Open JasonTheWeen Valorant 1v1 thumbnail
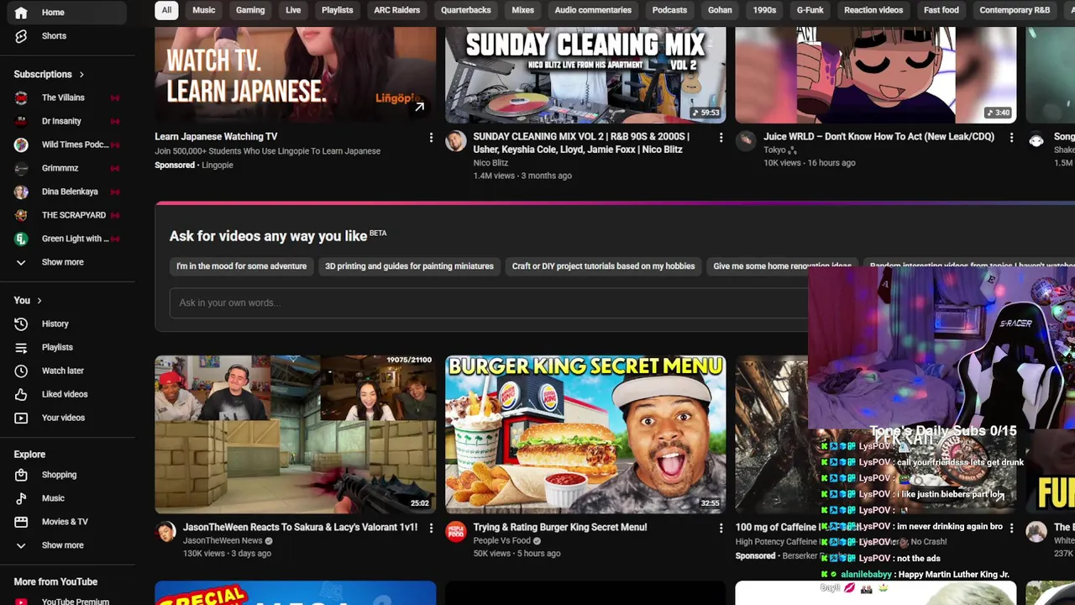 [x=296, y=434]
